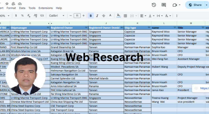This screenshot has height=114, width=209.
Task: Open filter for Registered Owner Domicile column
Action: pyautogui.click(x=122, y=28)
